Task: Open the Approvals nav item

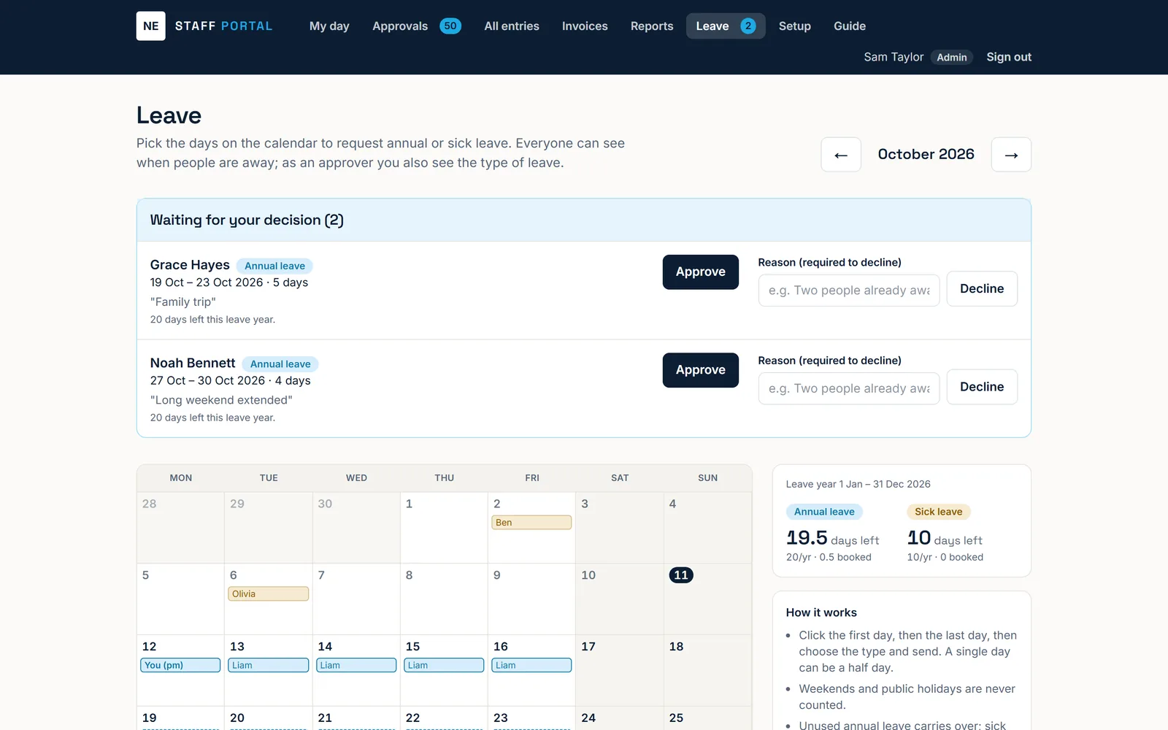Action: coord(416,26)
